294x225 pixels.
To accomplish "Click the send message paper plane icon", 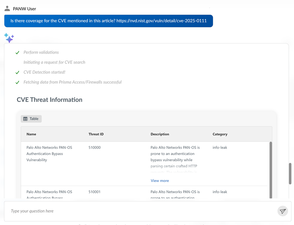I will click(x=283, y=211).
